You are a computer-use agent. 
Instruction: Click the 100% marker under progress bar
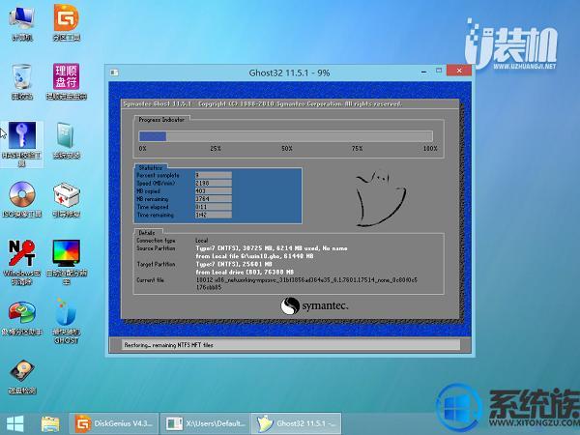(430, 148)
